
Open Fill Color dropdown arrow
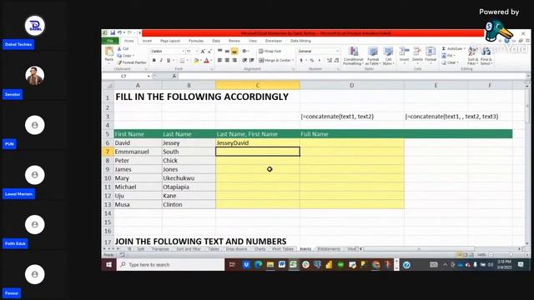(201, 61)
